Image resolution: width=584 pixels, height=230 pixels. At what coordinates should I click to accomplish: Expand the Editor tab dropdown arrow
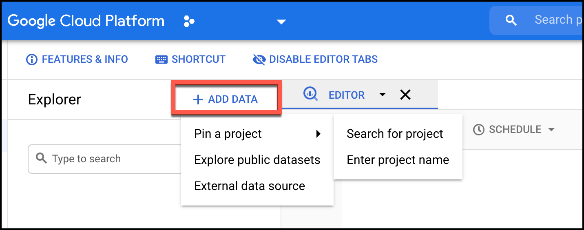tap(382, 95)
